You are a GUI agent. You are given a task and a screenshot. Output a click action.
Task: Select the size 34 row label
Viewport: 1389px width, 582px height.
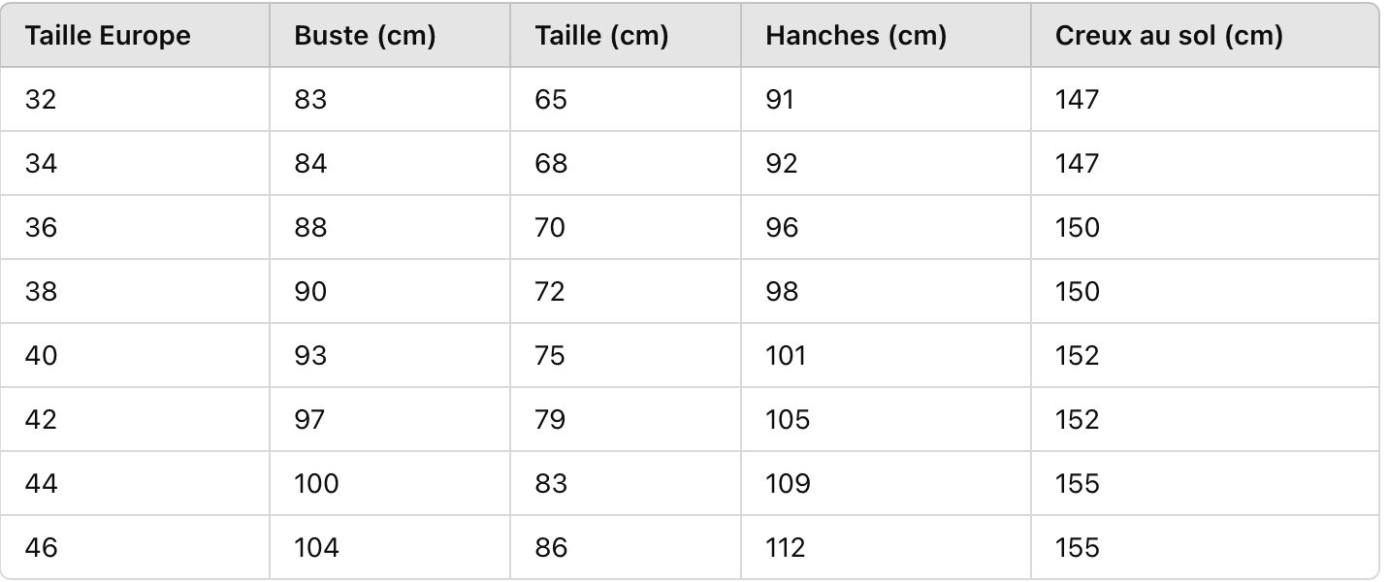tap(41, 163)
